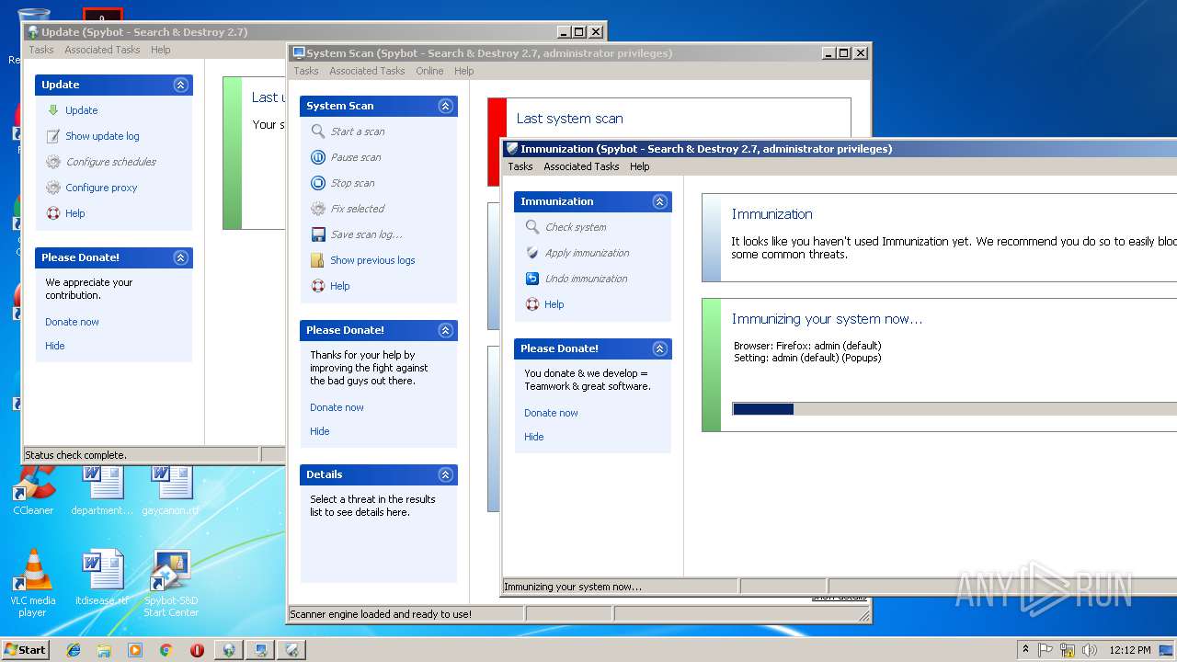Open Windows Explorer taskbar icon

(104, 650)
